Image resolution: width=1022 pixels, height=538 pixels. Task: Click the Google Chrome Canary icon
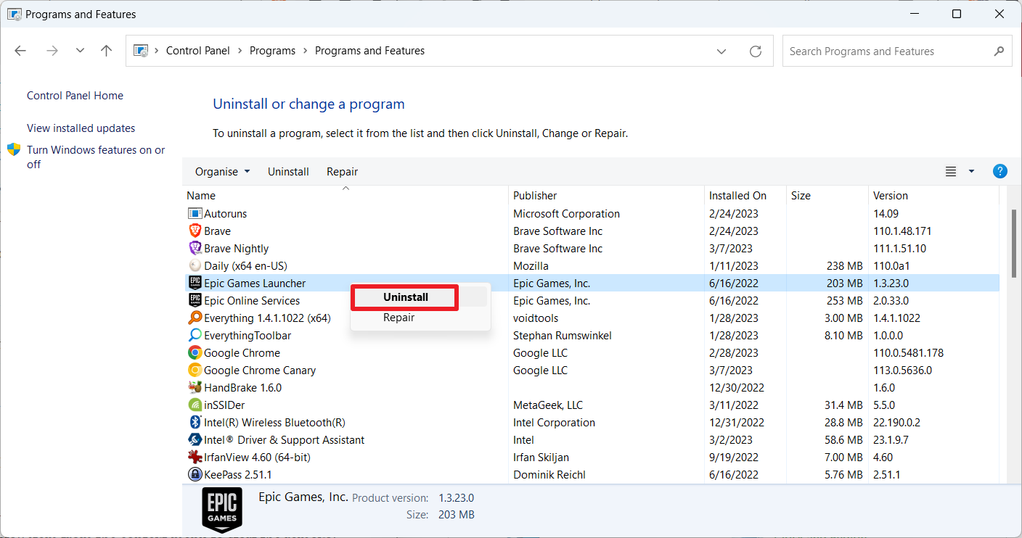(x=195, y=371)
